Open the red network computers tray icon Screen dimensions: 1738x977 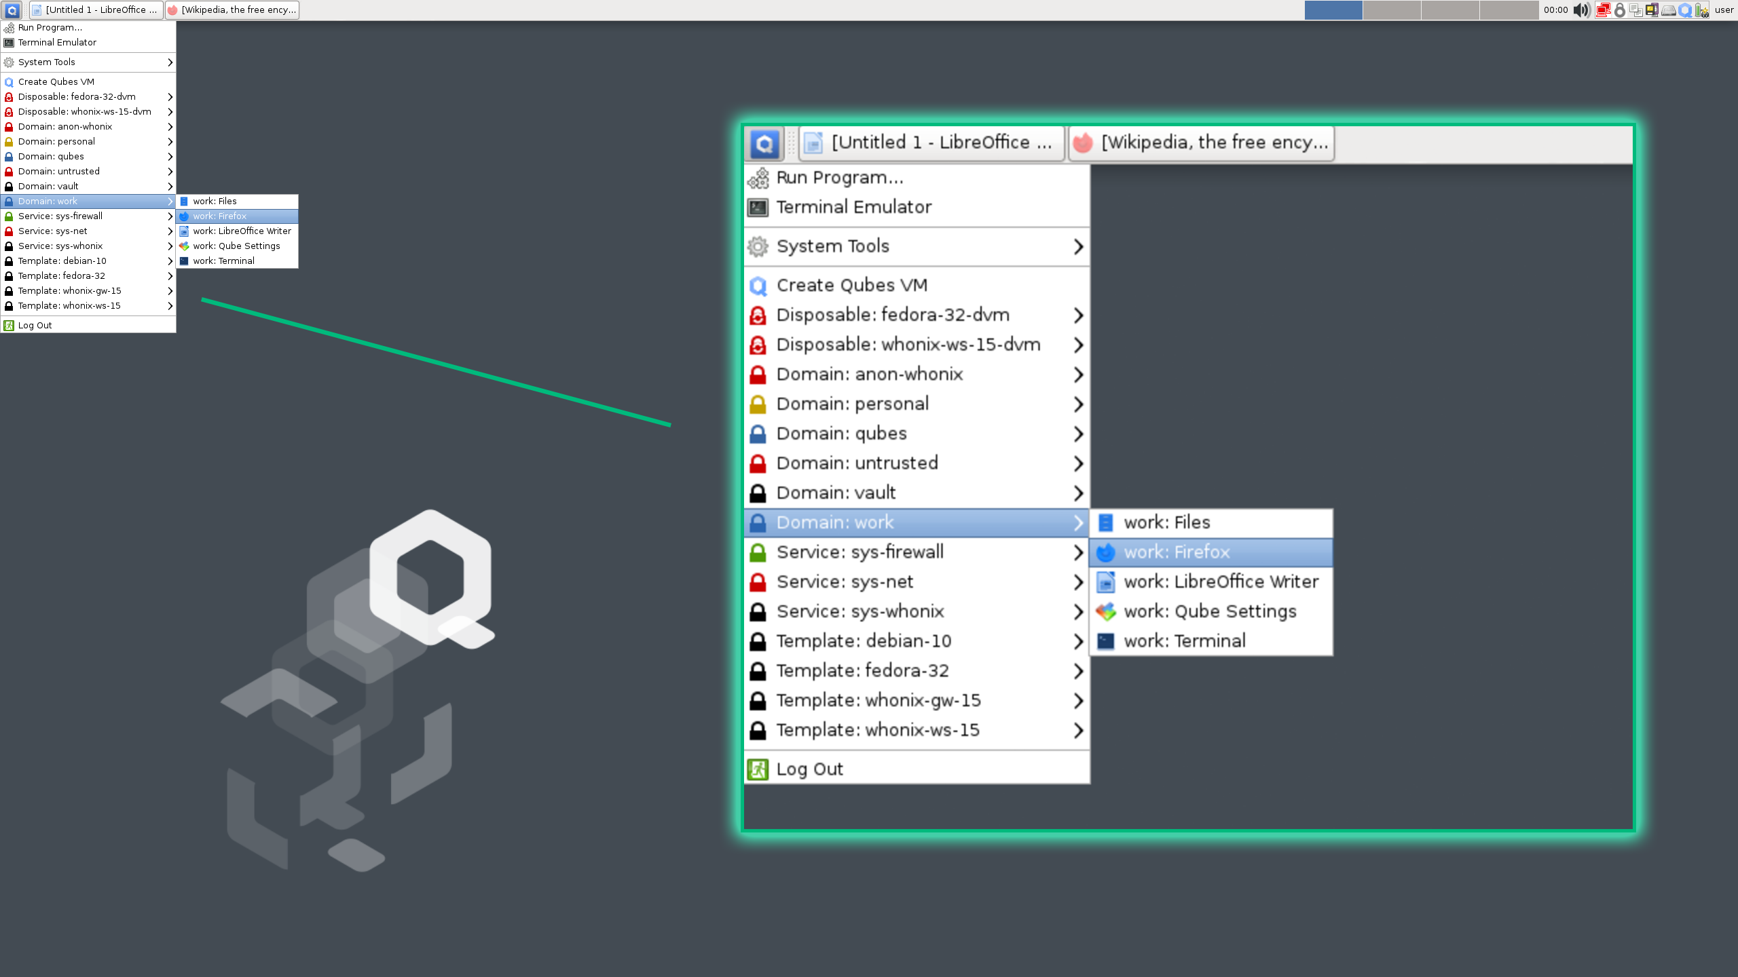pyautogui.click(x=1603, y=10)
